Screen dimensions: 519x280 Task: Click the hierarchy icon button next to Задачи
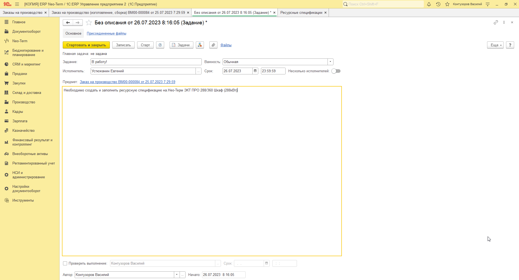pos(200,45)
